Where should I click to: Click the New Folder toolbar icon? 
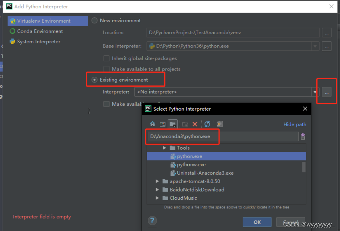click(185, 124)
